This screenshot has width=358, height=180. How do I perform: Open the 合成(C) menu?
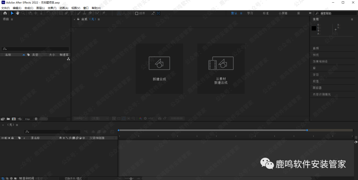coord(29,8)
